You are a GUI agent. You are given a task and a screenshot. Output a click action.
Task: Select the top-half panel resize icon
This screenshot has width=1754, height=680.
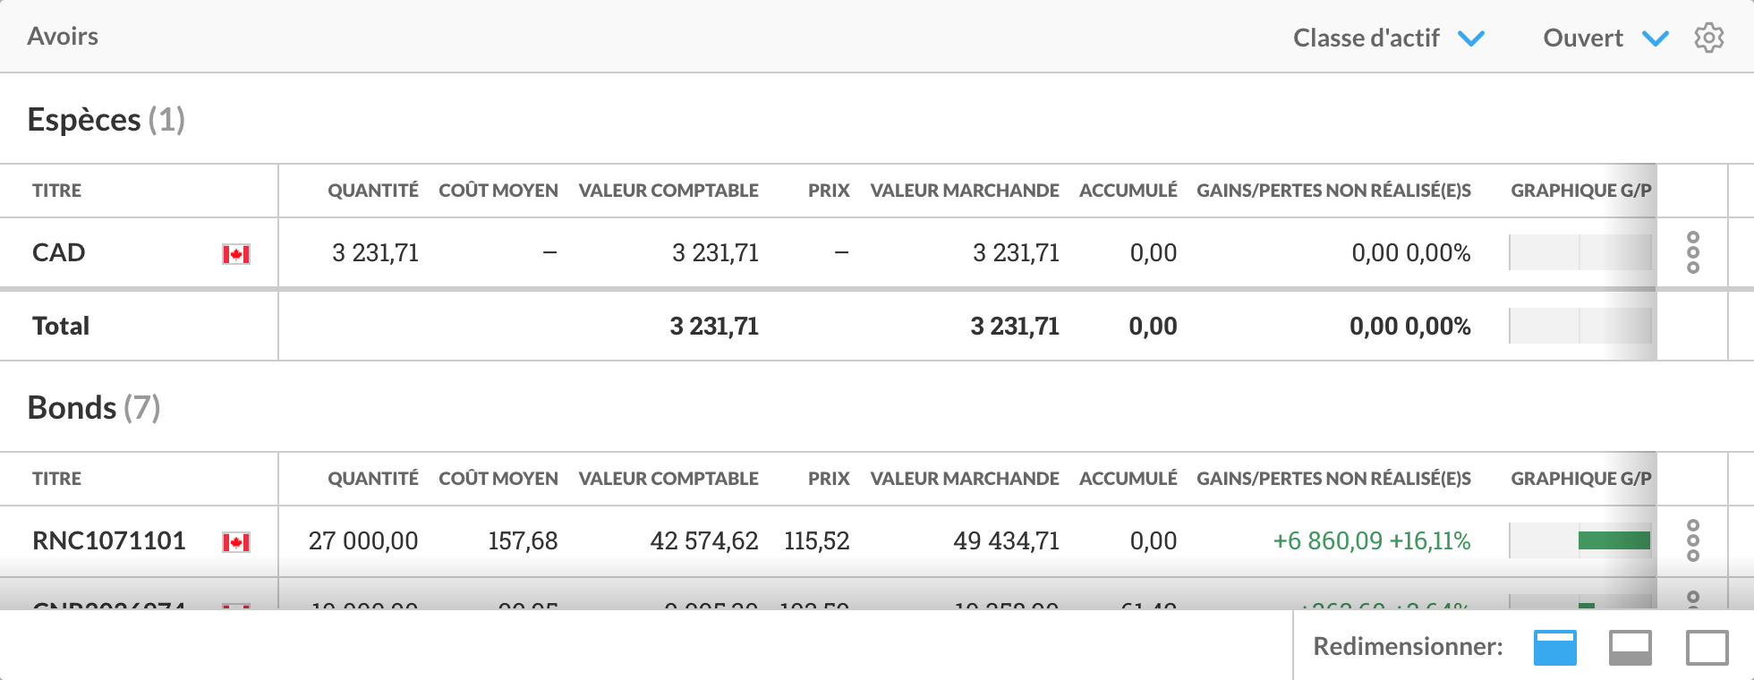coord(1554,647)
